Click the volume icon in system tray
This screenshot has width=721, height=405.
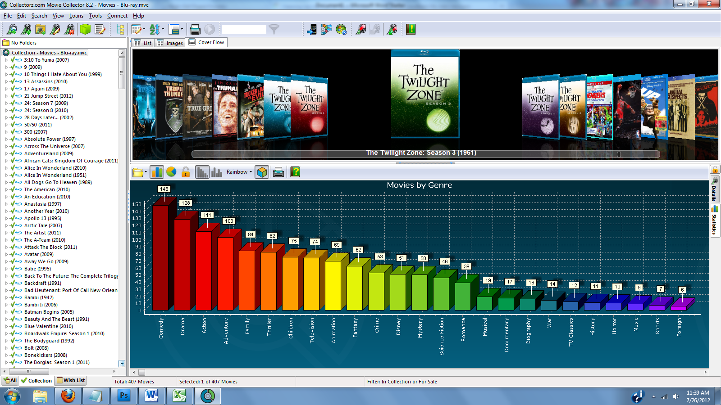(x=675, y=396)
